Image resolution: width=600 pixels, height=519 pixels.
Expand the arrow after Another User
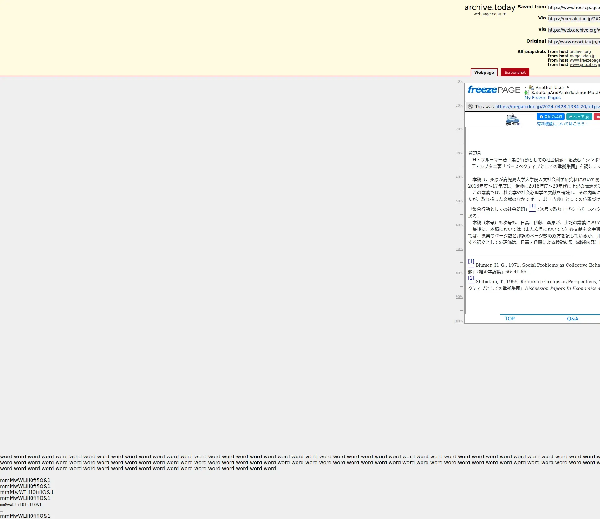click(568, 88)
